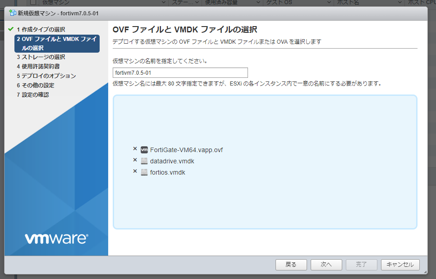Open step 7 設定の確認
The image size is (436, 279).
point(33,94)
